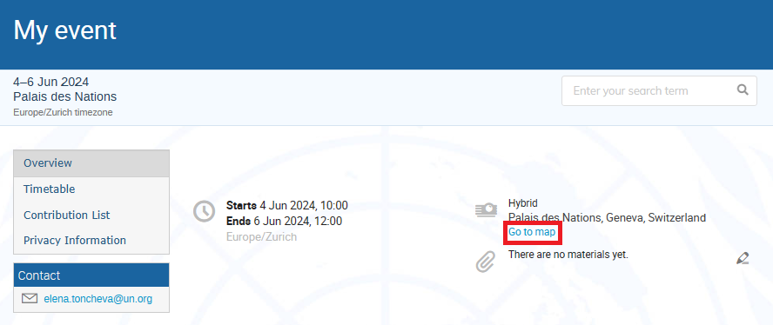Click the clock icon beside start time

pos(204,211)
